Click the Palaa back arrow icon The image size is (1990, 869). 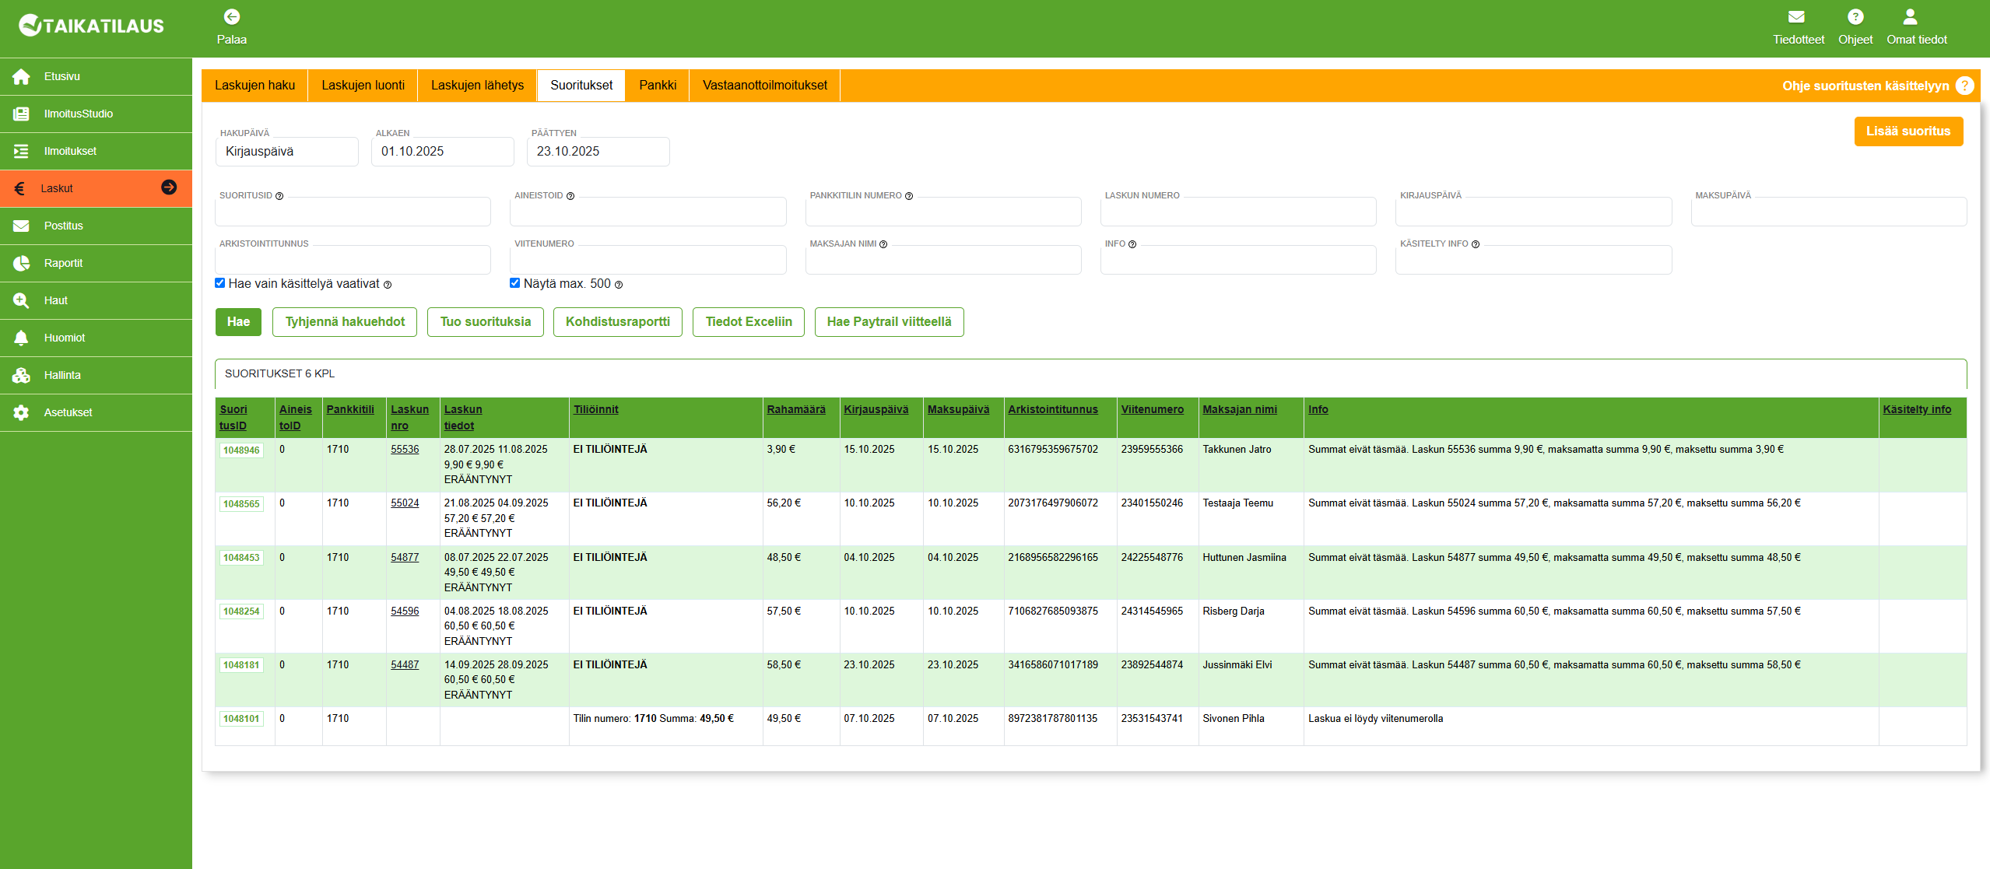point(231,17)
